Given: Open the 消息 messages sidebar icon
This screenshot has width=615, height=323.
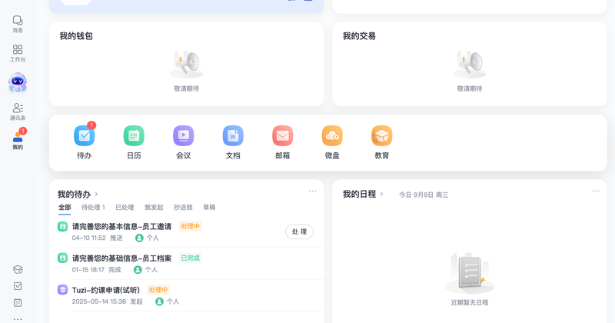Looking at the screenshot, I should [18, 24].
